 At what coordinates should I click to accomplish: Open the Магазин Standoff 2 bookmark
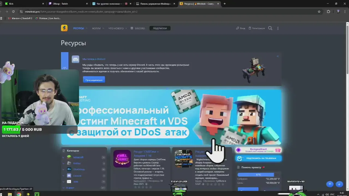click(x=20, y=18)
